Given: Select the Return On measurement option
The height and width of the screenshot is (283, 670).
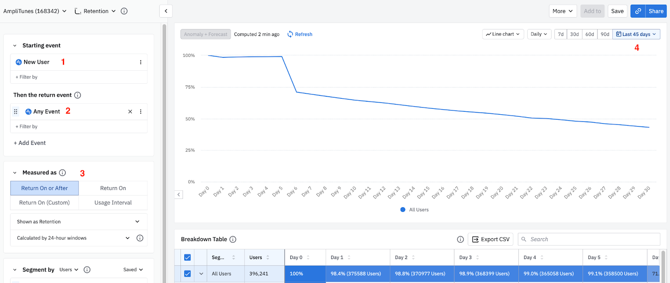Looking at the screenshot, I should click(x=113, y=188).
